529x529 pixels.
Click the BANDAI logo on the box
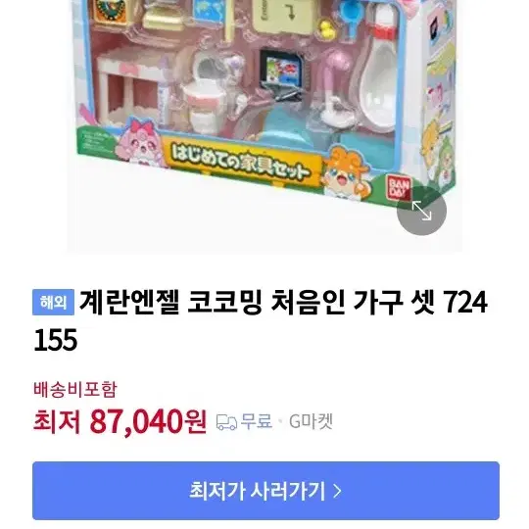point(399,188)
